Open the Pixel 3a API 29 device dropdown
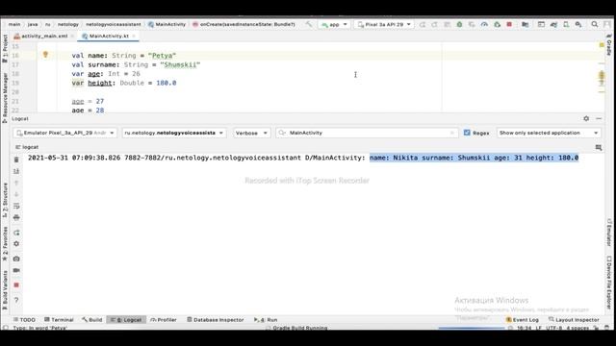 point(384,24)
